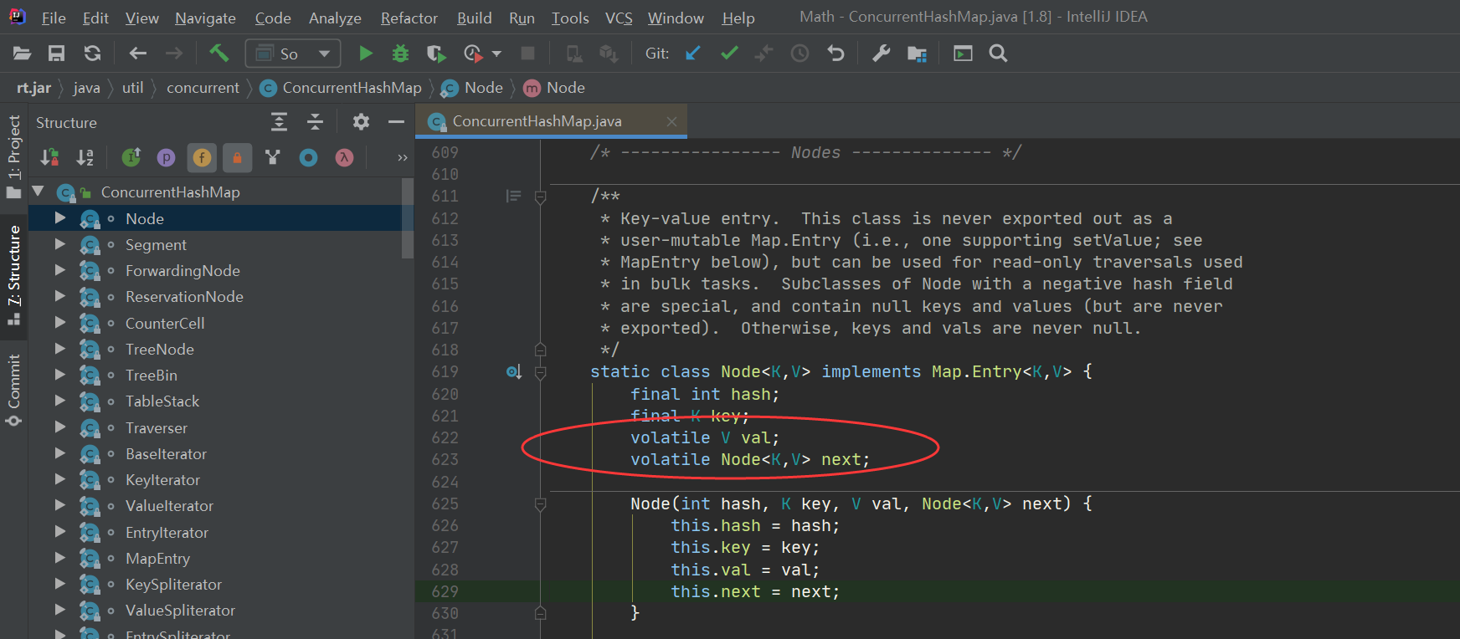
Task: Expand the Traverser tree item
Action: point(60,427)
